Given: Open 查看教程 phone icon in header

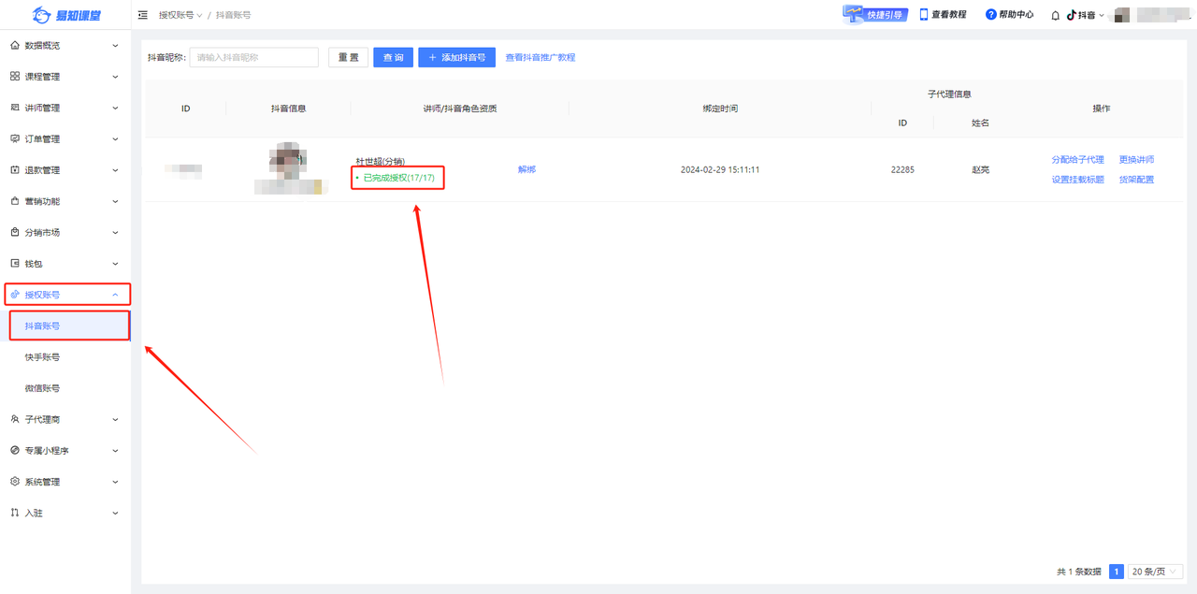Looking at the screenshot, I should [x=924, y=14].
